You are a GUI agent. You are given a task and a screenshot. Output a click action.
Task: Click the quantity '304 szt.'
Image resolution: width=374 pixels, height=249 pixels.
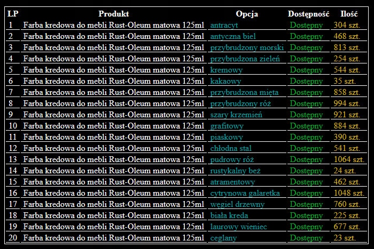click(x=347, y=25)
